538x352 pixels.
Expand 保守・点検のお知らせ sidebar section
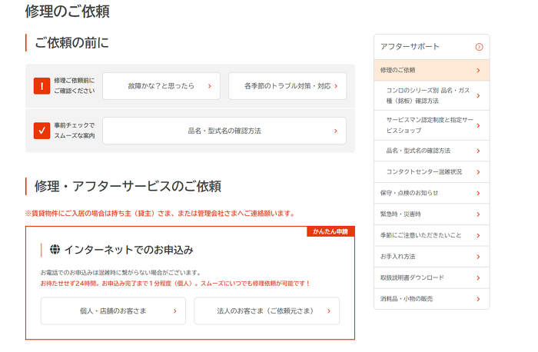coord(430,193)
